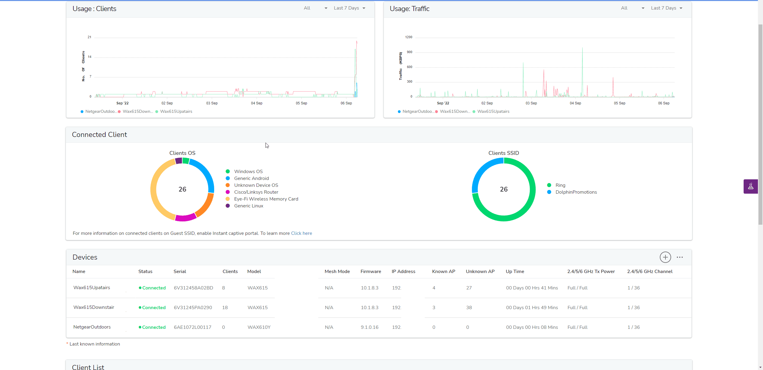The image size is (763, 370).
Task: Expand Last 7 Days dropdown in Usage Clients
Action: (x=349, y=8)
